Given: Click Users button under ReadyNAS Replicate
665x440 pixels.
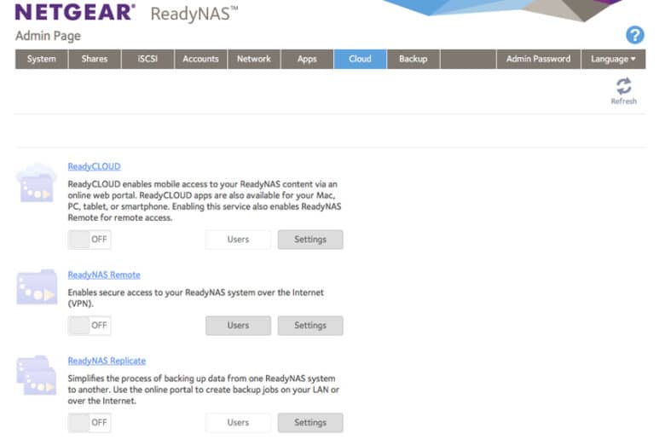Looking at the screenshot, I should 239,423.
